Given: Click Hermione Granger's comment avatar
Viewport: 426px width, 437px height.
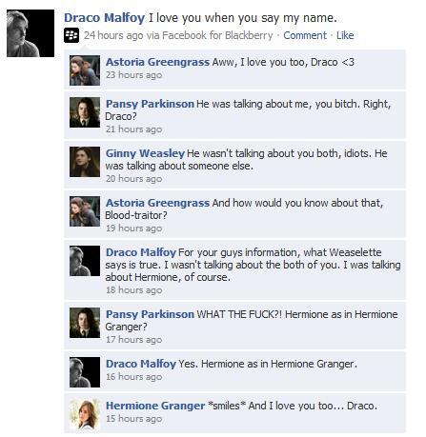Looking at the screenshot, I should 85,414.
